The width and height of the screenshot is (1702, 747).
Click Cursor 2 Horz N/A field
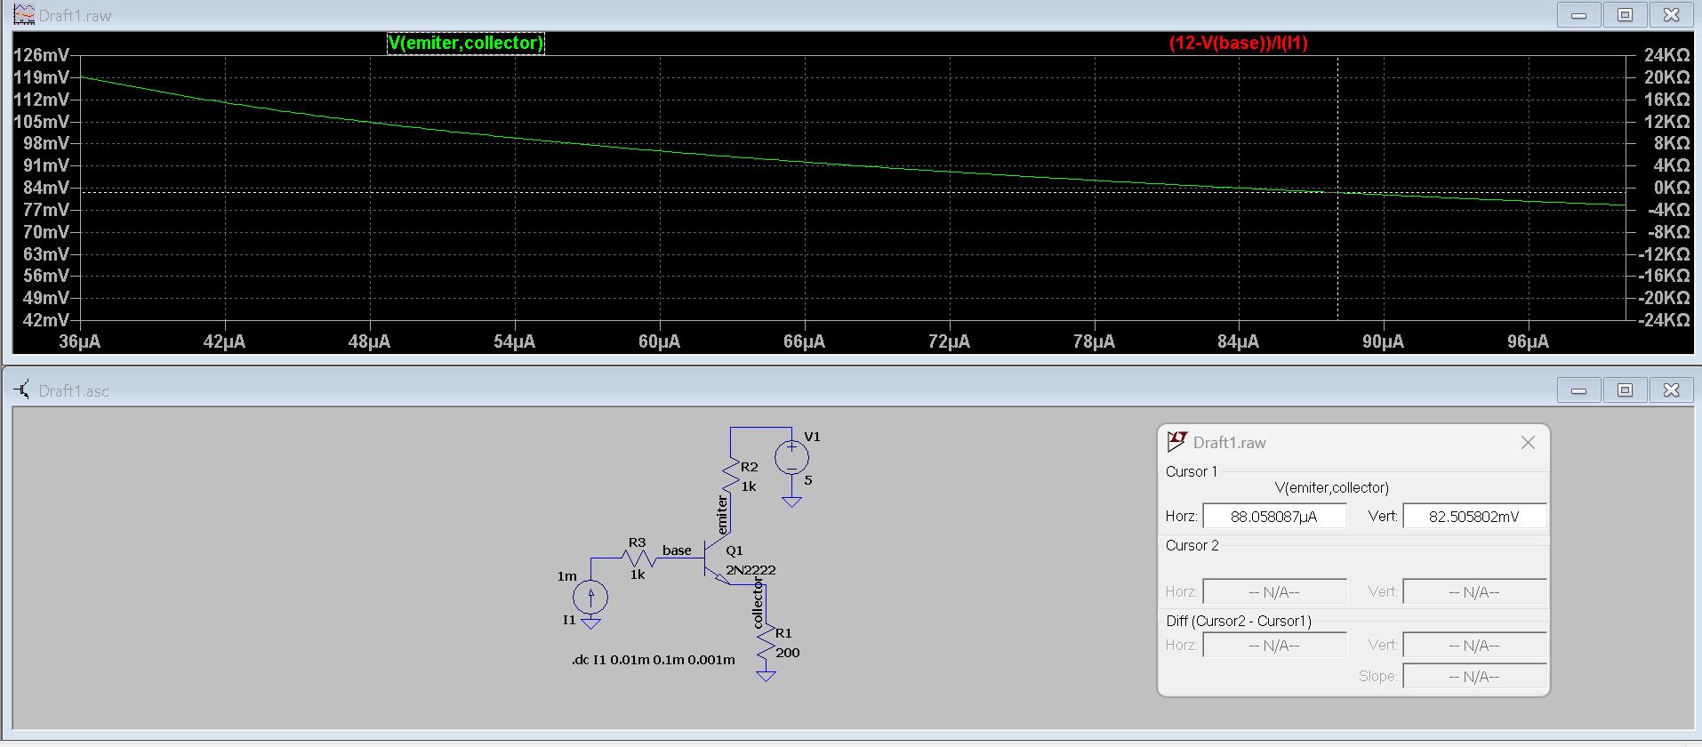[1274, 592]
